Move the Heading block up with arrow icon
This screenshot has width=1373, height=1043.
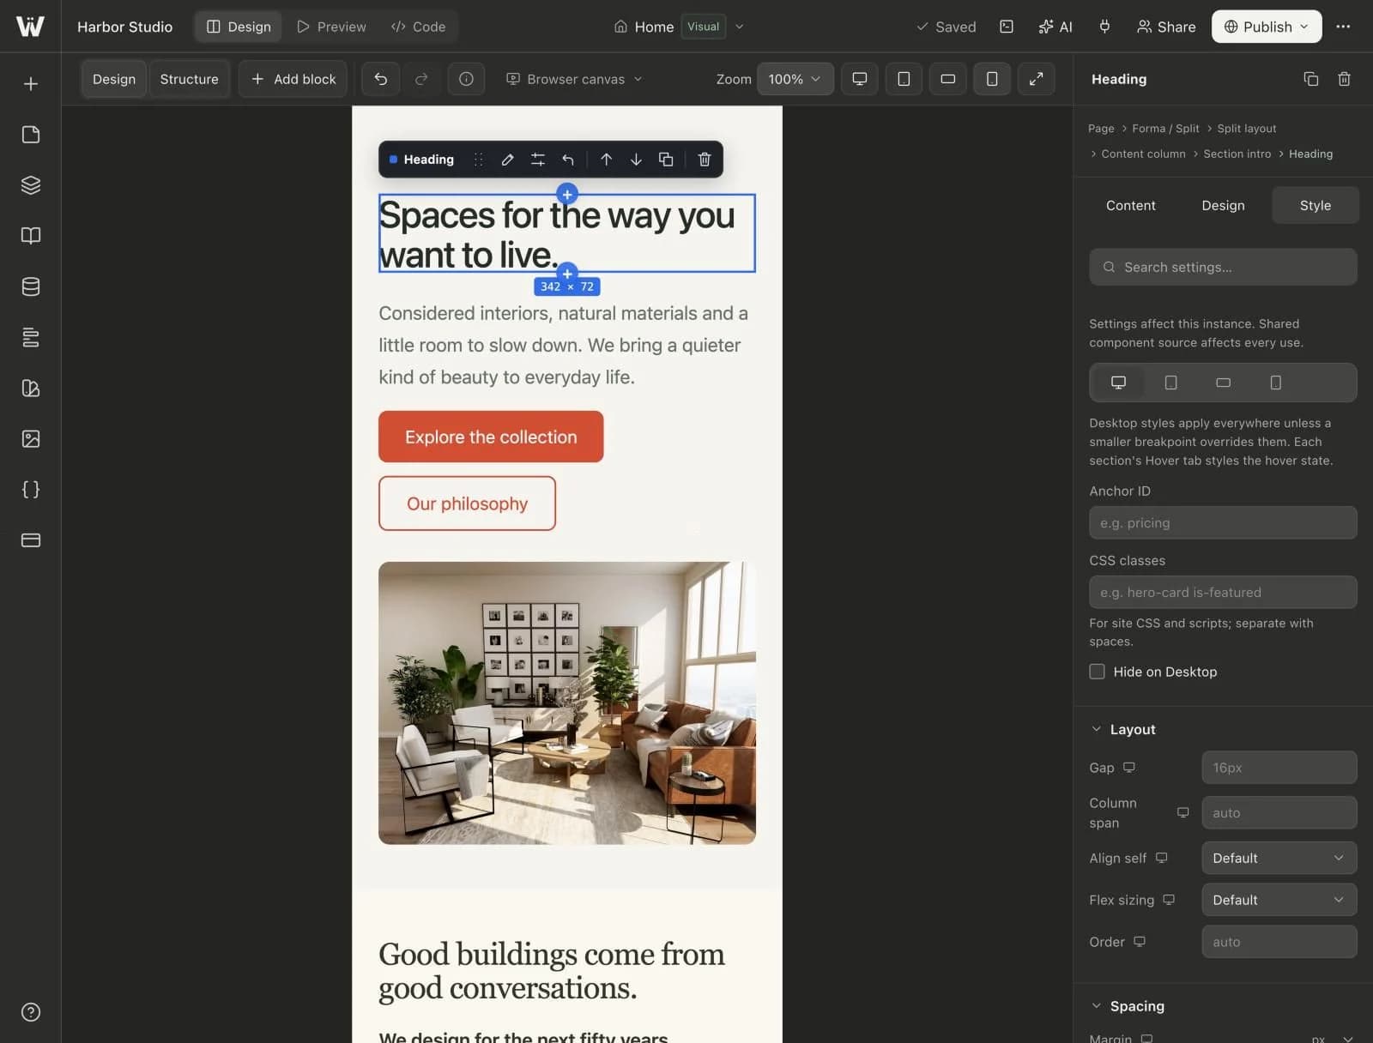607,160
